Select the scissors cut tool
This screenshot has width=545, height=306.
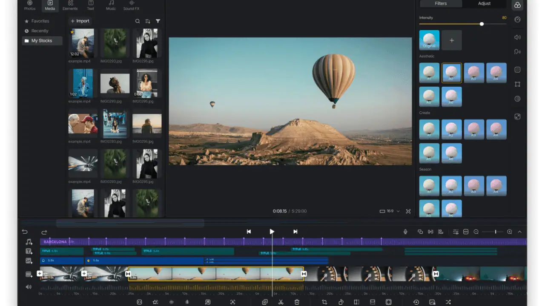coord(281,302)
